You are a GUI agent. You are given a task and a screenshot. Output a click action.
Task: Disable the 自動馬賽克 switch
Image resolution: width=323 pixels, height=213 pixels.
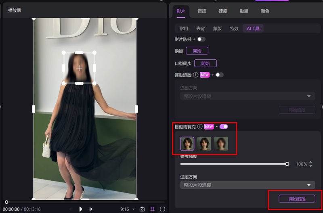[224, 127]
